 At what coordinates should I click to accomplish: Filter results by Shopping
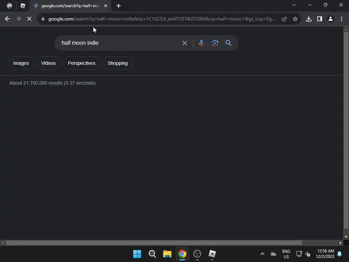[x=118, y=63]
